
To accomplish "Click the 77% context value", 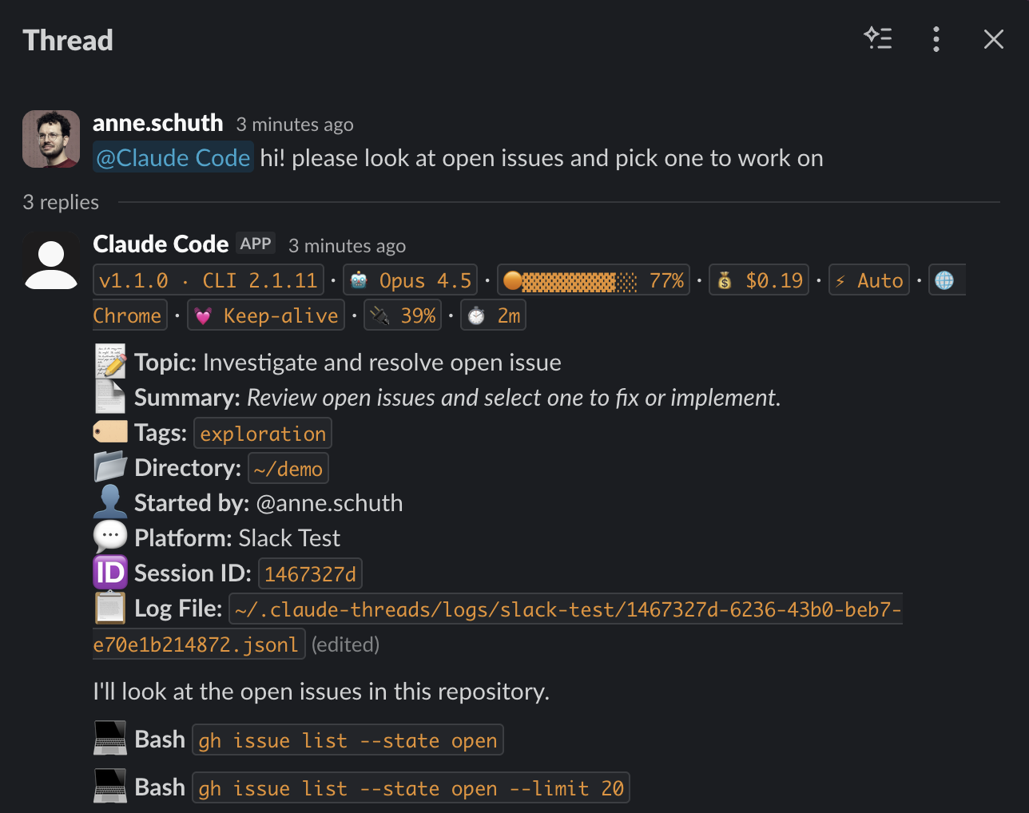I will tap(666, 280).
